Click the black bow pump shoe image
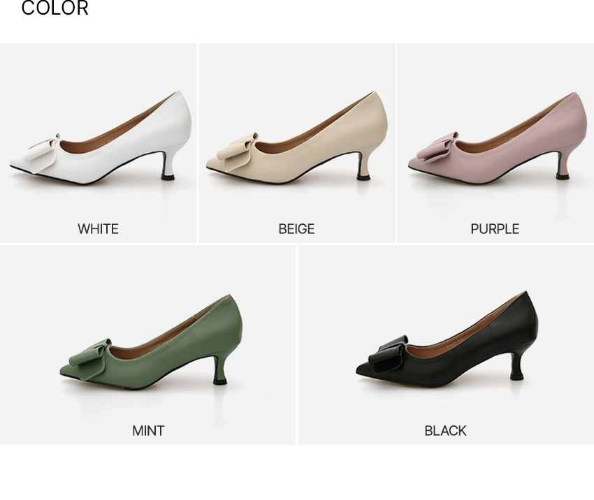The width and height of the screenshot is (594, 500). coord(447,339)
